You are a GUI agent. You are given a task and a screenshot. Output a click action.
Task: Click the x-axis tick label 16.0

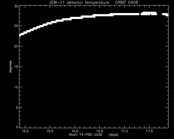75,131
